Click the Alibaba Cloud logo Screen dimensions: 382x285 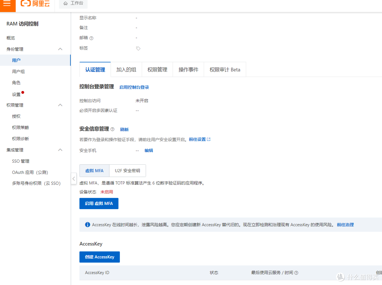35,4
